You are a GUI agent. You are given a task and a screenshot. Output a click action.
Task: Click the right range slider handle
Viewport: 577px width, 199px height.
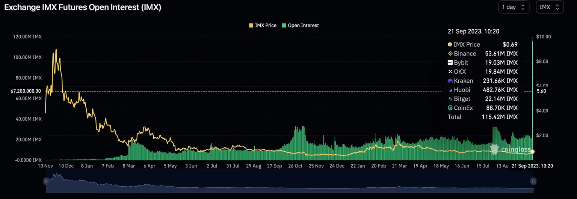(x=533, y=181)
